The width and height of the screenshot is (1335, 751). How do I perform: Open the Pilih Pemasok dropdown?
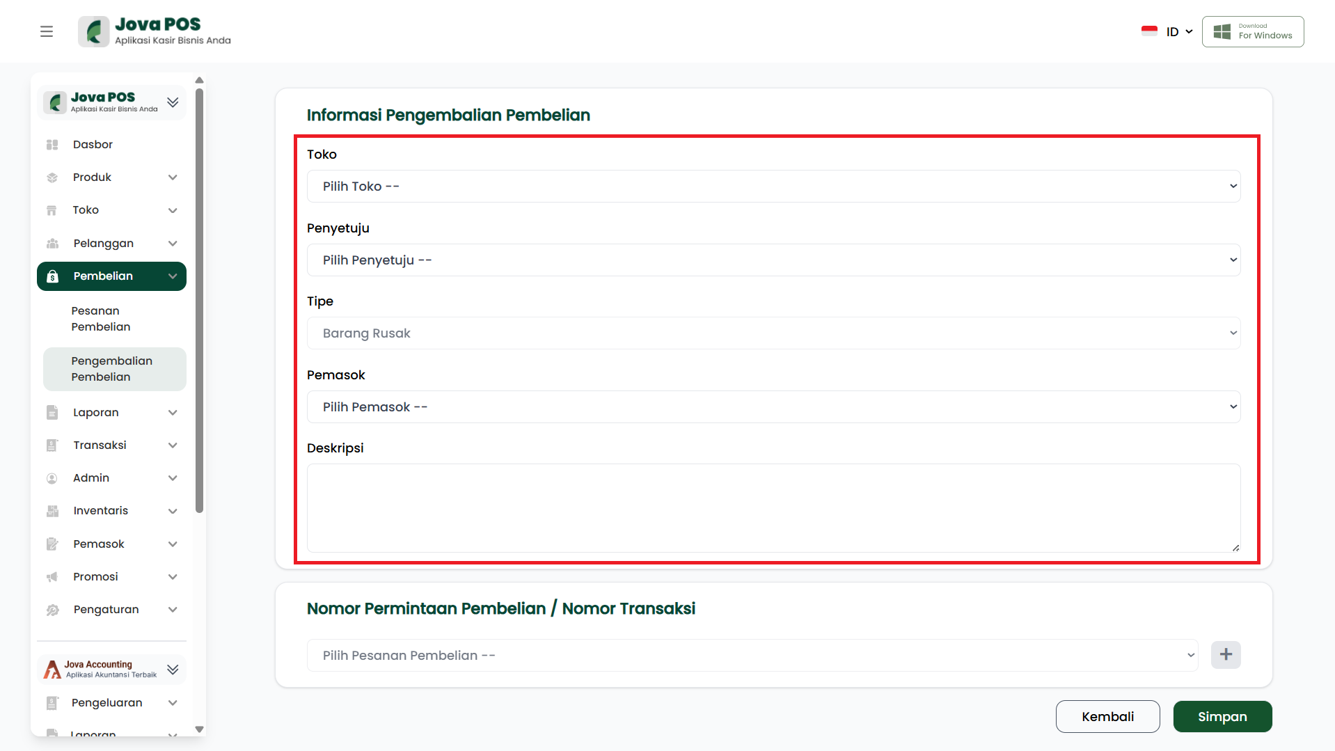pos(773,407)
